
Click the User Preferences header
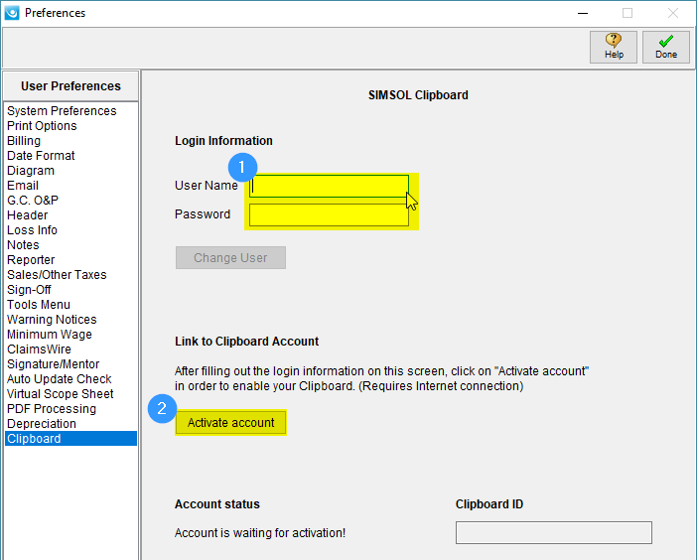coord(70,85)
